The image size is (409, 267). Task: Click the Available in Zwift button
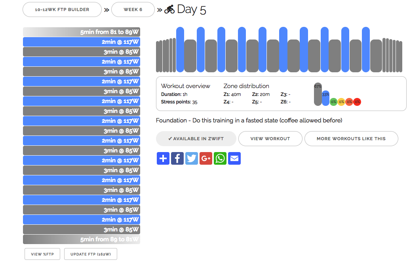pos(196,139)
